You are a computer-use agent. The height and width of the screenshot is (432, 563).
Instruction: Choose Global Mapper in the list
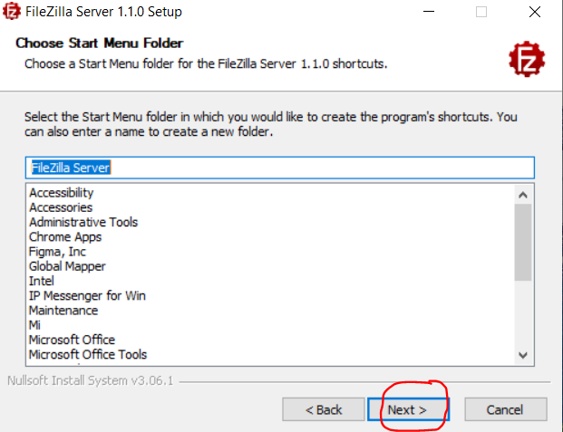coord(67,266)
